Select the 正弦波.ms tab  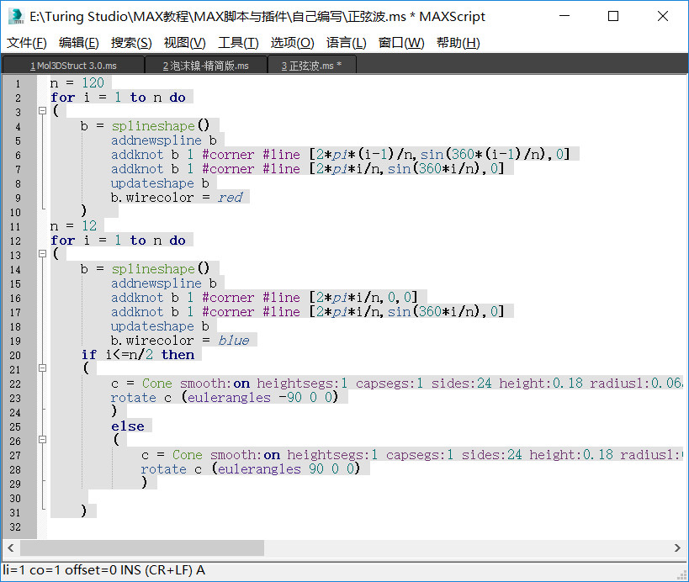coord(311,66)
